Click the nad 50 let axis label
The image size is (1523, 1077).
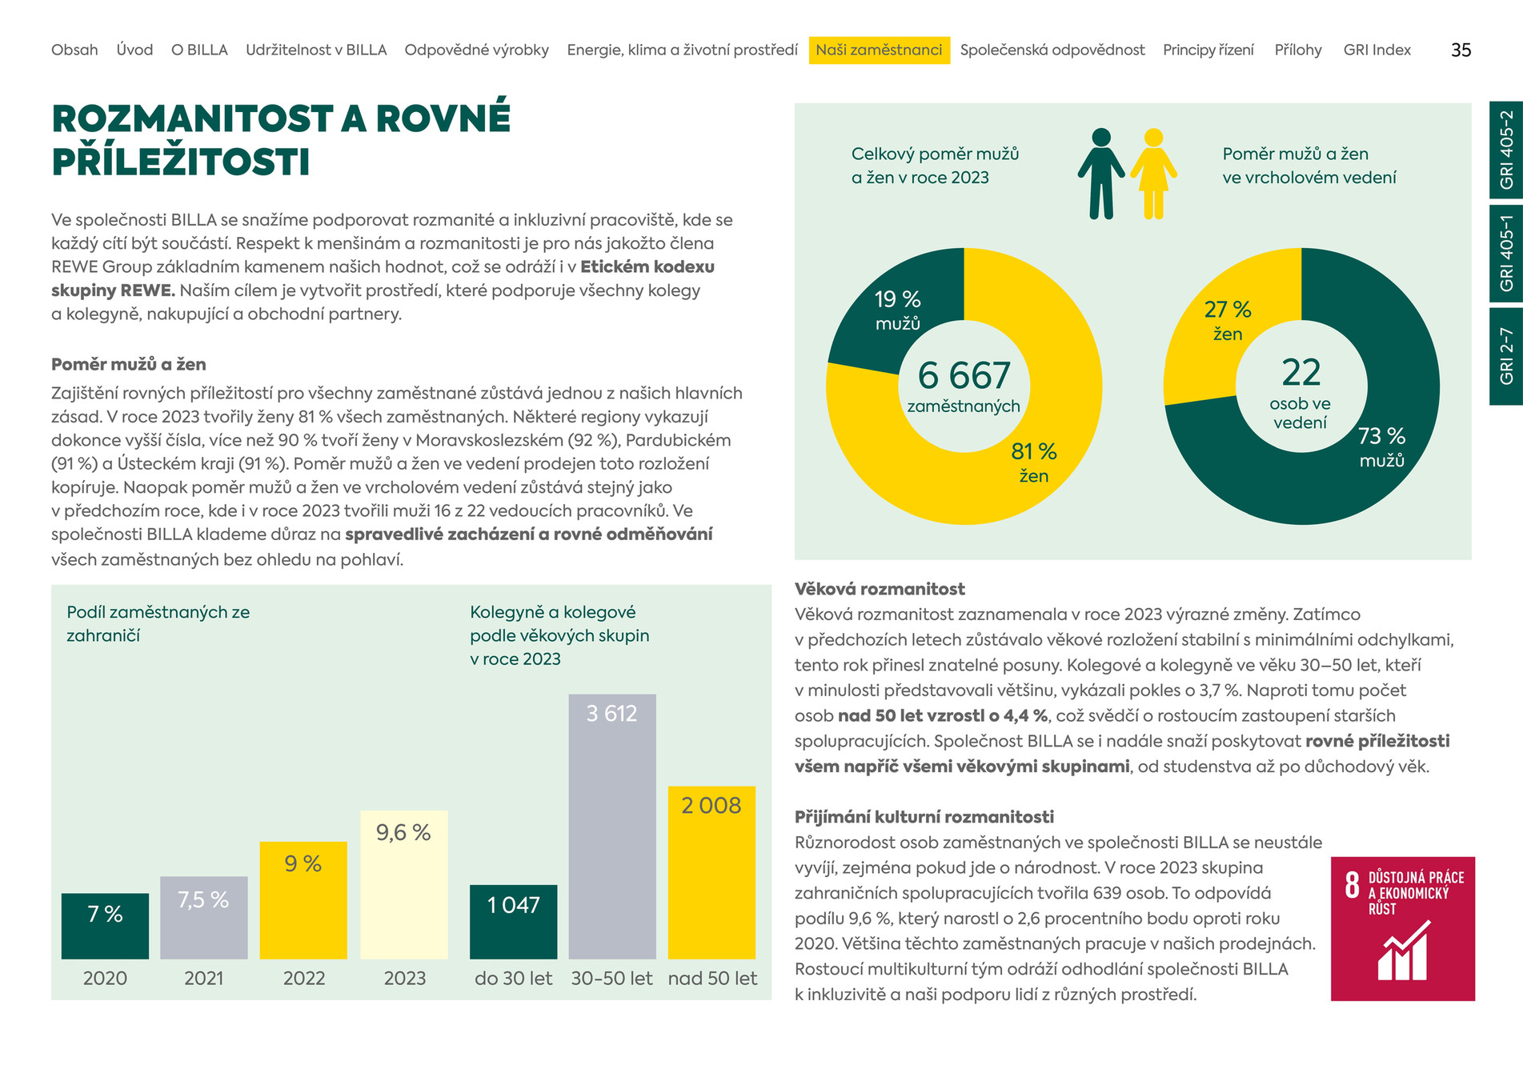[x=712, y=978]
